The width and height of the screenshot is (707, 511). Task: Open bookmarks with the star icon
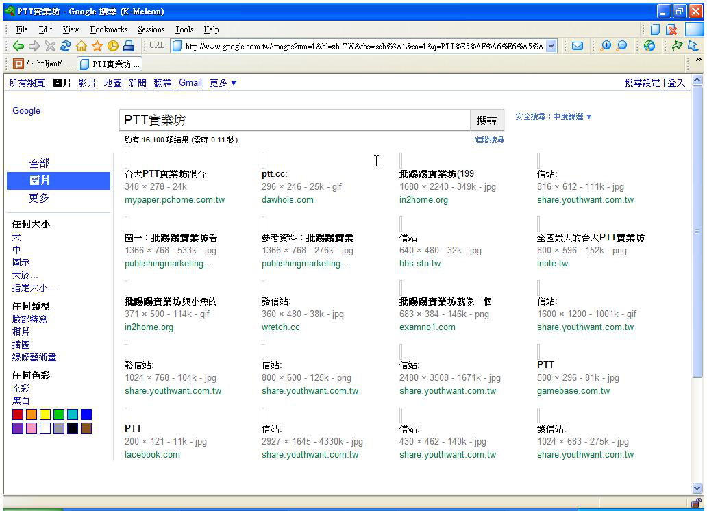tap(97, 47)
